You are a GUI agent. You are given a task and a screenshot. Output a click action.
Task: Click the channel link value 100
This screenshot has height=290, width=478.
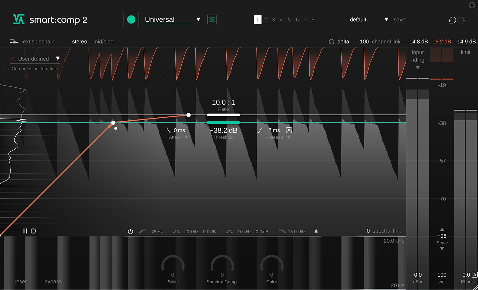click(x=364, y=41)
